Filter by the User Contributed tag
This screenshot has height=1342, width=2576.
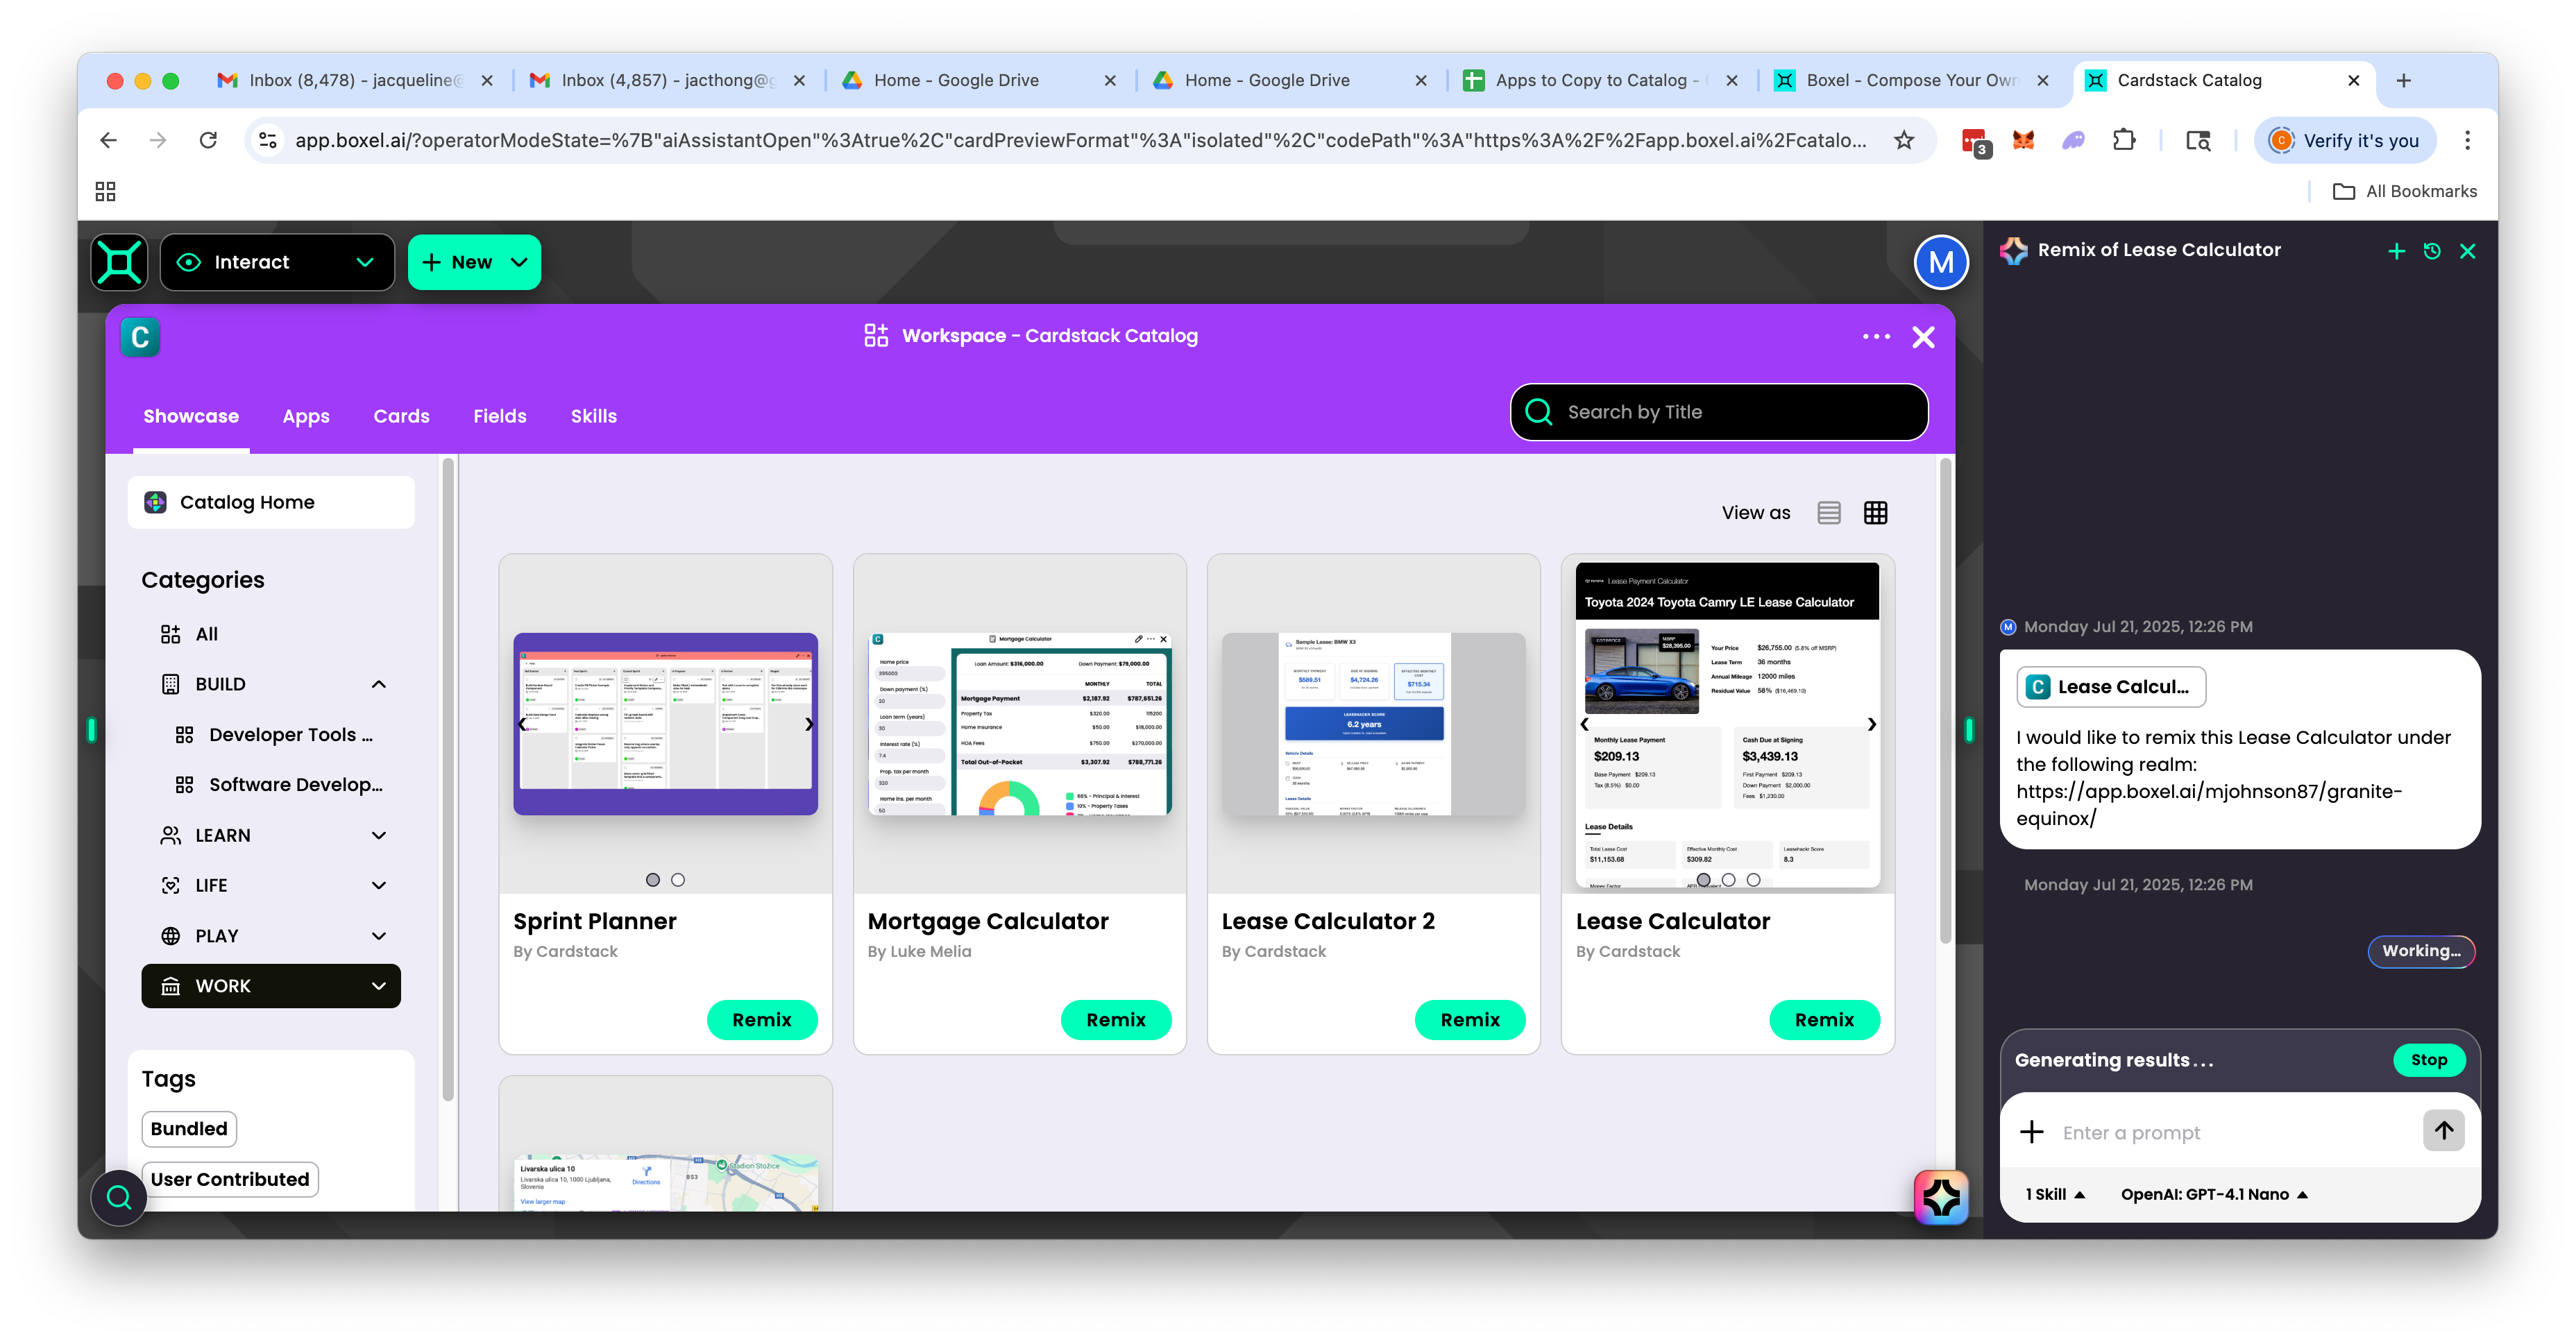[230, 1179]
